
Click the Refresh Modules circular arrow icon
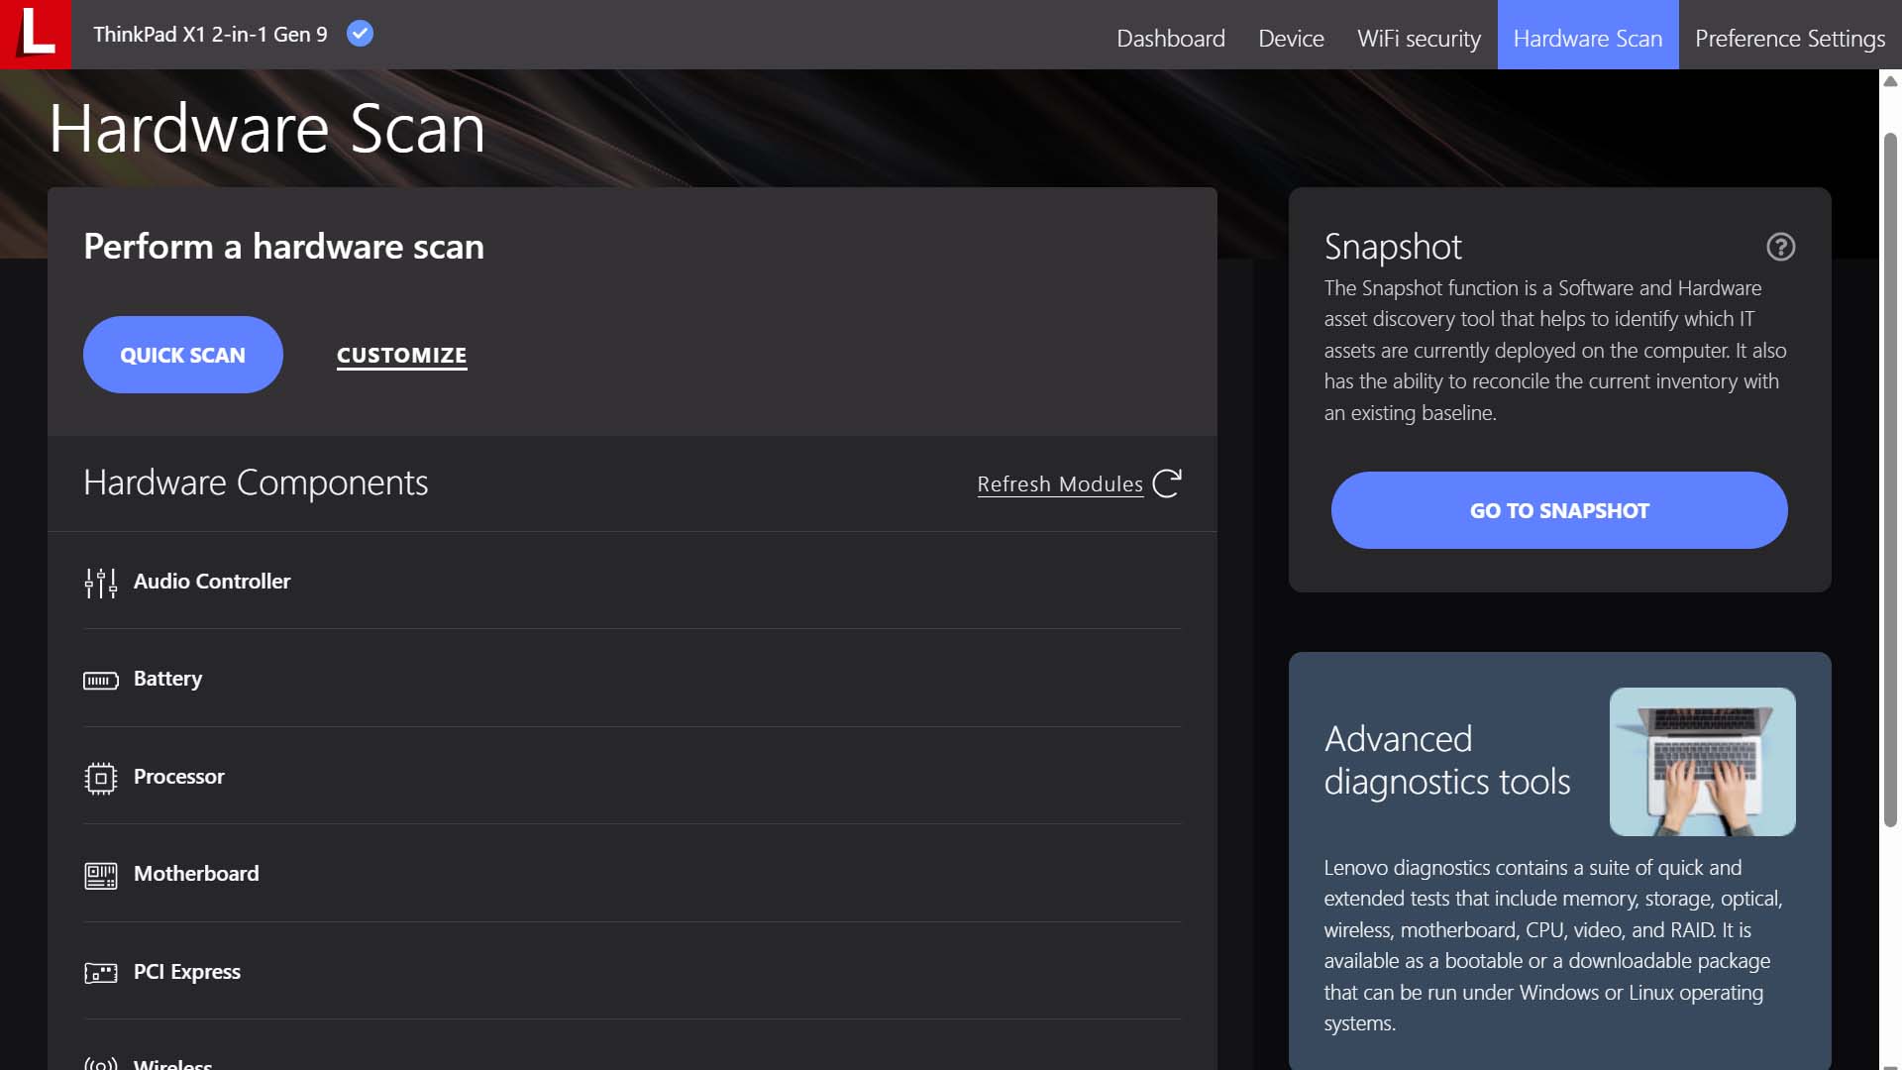[x=1168, y=482]
